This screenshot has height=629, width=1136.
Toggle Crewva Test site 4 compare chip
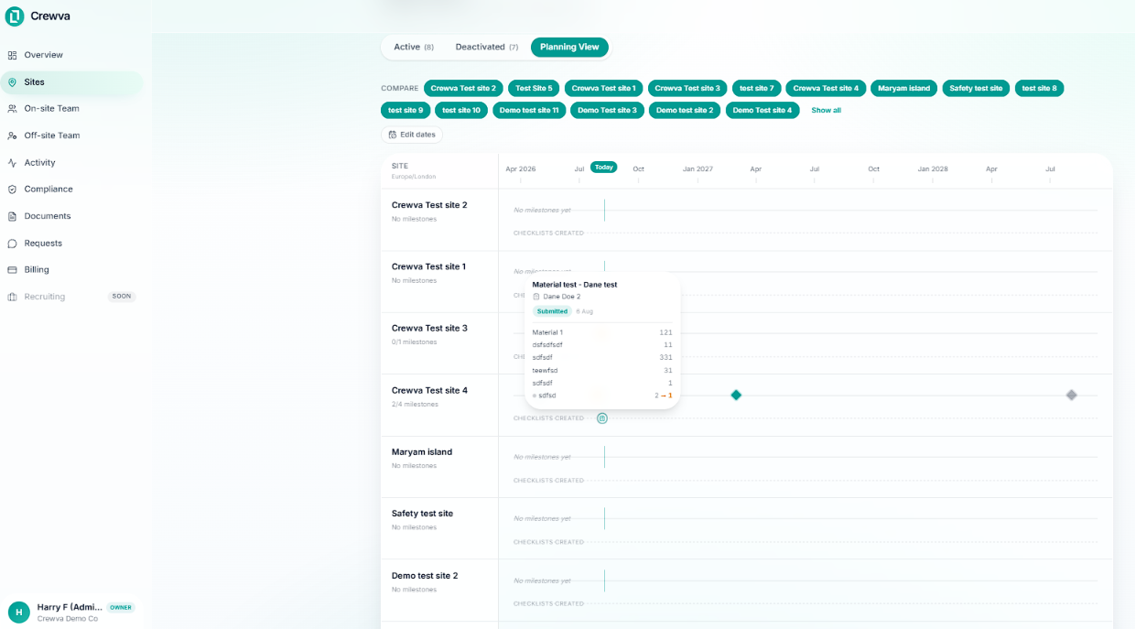(826, 88)
